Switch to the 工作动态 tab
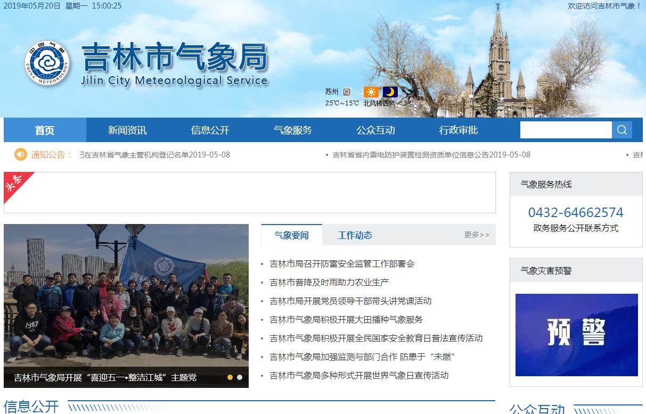646x414 pixels. [x=355, y=235]
